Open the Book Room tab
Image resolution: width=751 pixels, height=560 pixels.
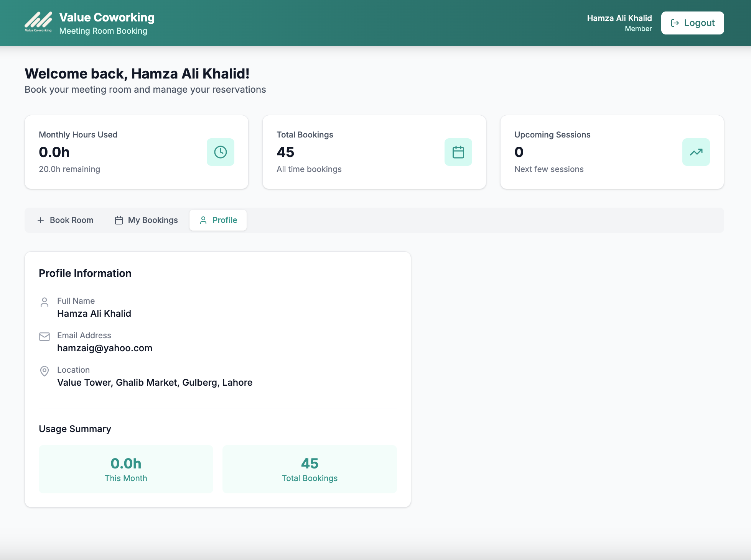pyautogui.click(x=66, y=220)
